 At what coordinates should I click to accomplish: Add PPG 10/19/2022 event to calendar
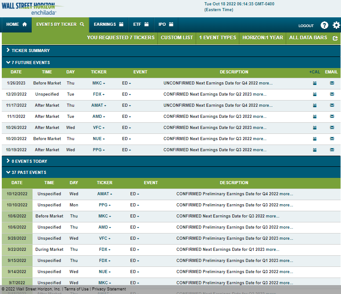pos(314,150)
